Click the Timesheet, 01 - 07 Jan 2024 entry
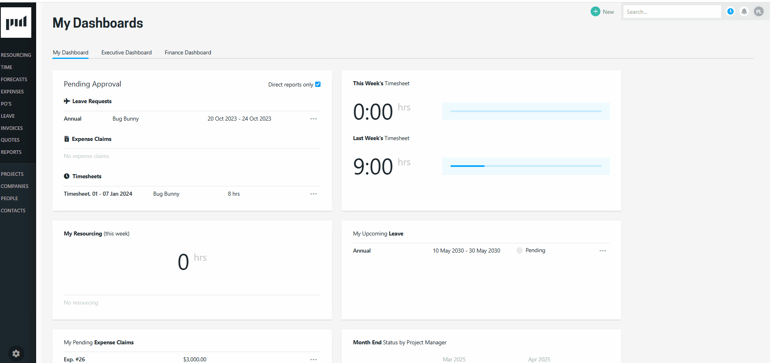 [98, 194]
